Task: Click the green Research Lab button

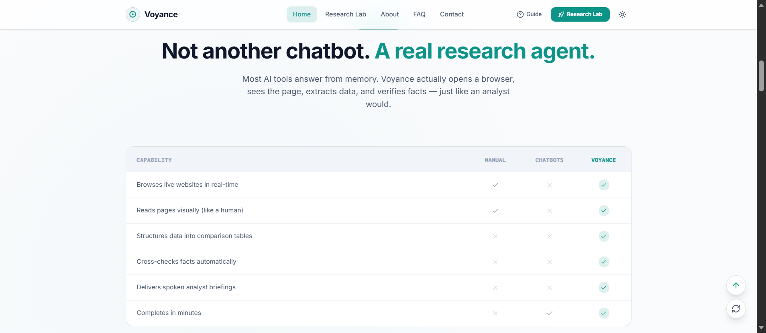Action: click(580, 14)
